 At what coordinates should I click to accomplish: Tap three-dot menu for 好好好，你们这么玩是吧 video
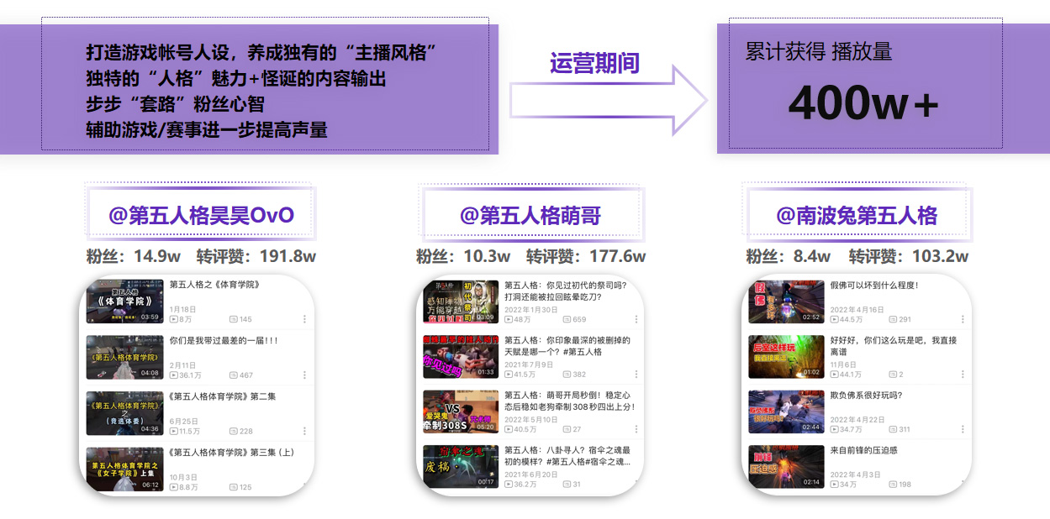[963, 375]
